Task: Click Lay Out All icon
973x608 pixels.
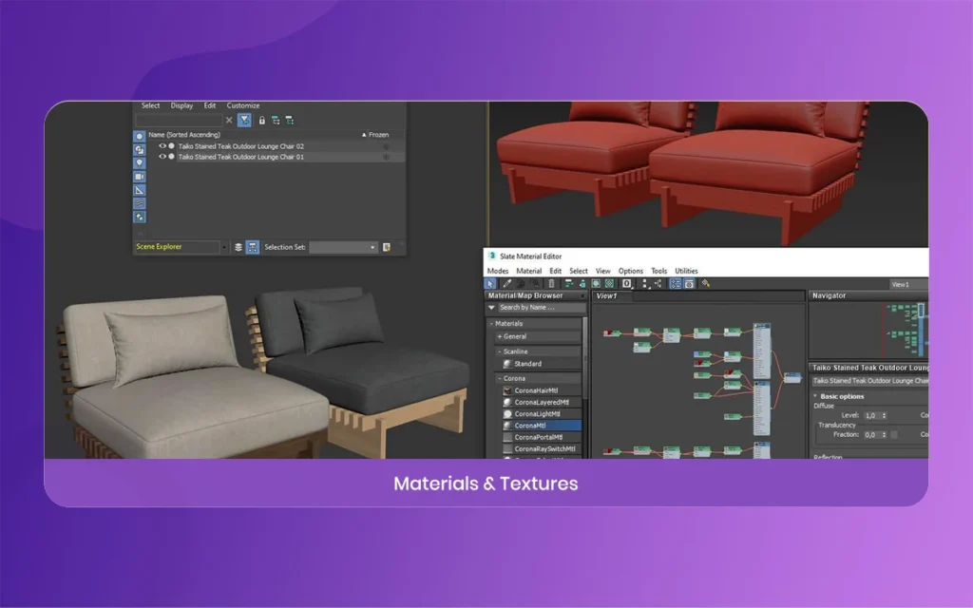Action: 645,283
